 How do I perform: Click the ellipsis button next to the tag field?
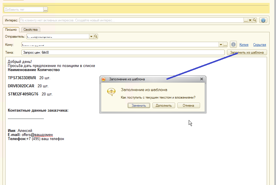(x=46, y=10)
